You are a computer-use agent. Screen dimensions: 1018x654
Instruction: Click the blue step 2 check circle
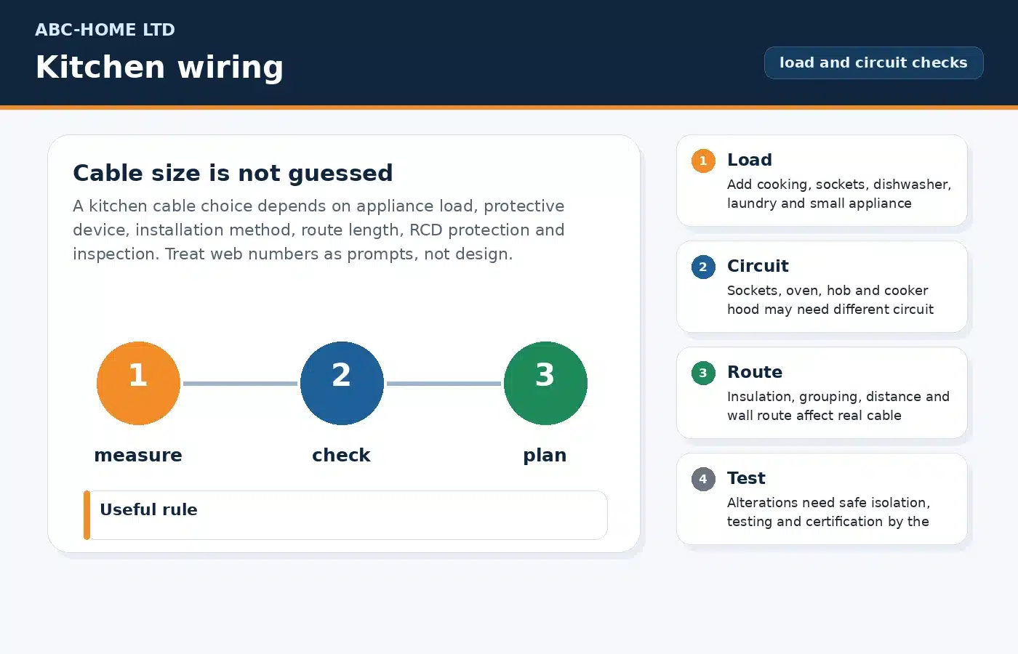click(x=342, y=383)
